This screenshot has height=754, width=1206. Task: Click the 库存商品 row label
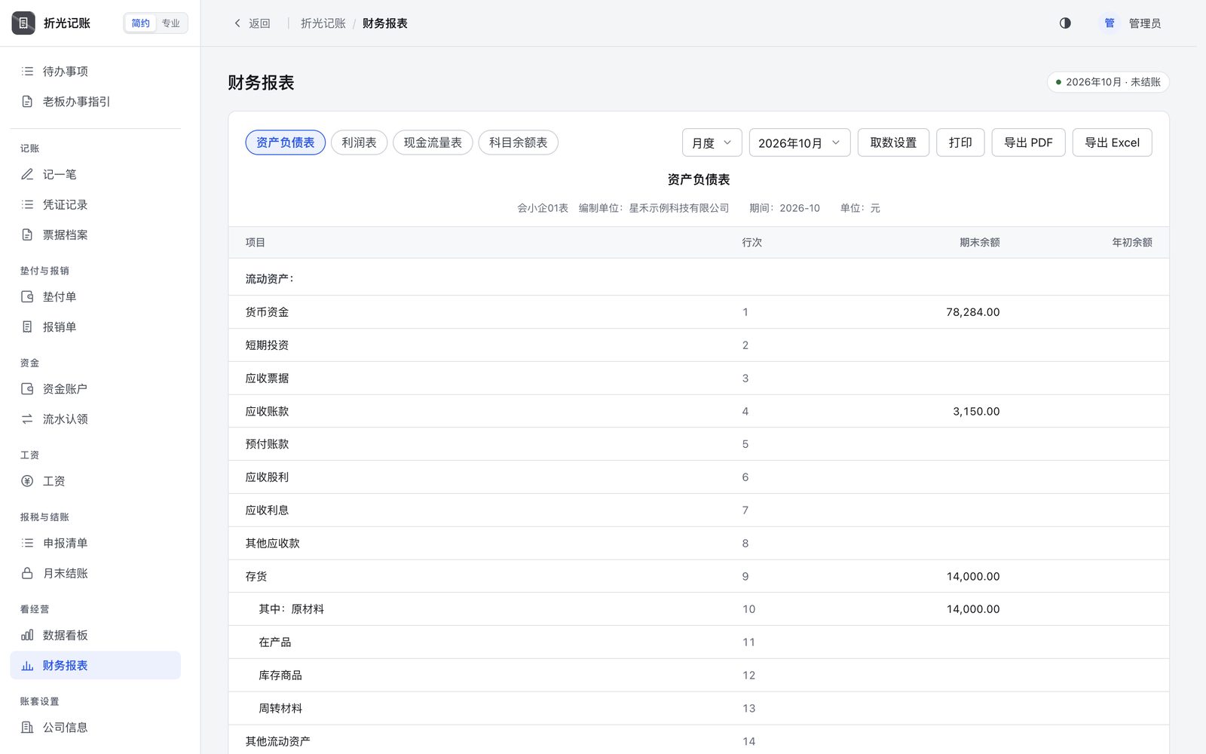(x=280, y=676)
